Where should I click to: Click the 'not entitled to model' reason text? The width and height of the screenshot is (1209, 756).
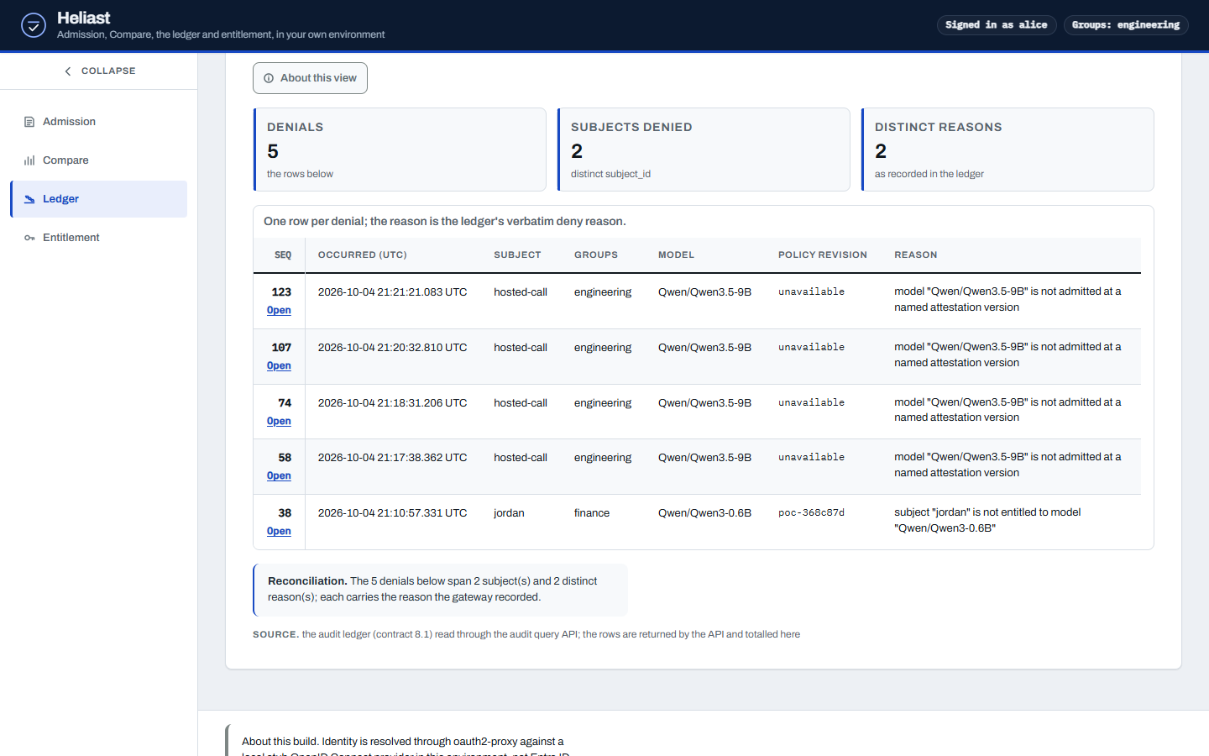(987, 521)
